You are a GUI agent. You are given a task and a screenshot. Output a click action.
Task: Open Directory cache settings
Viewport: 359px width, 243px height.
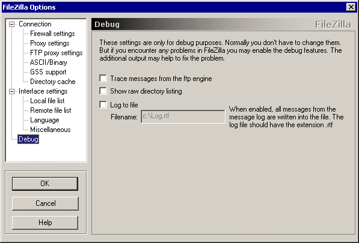(x=53, y=82)
